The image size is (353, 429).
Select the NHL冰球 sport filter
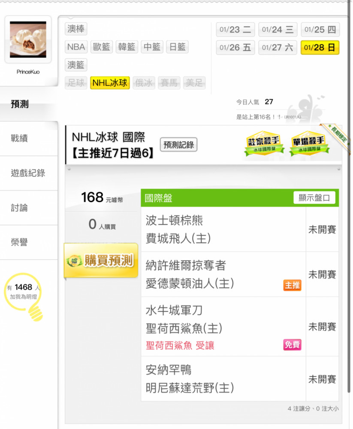(x=110, y=83)
